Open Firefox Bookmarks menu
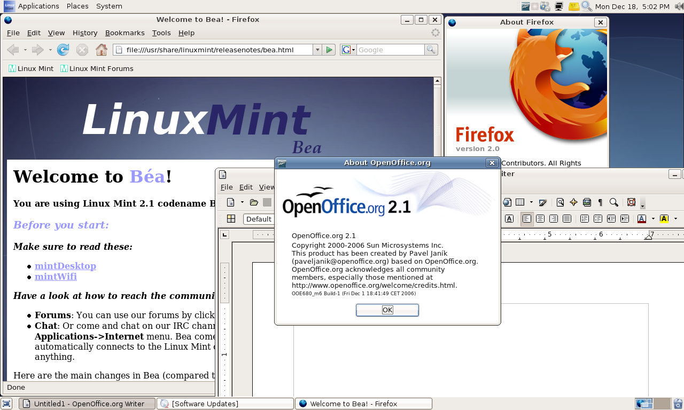 [x=125, y=33]
